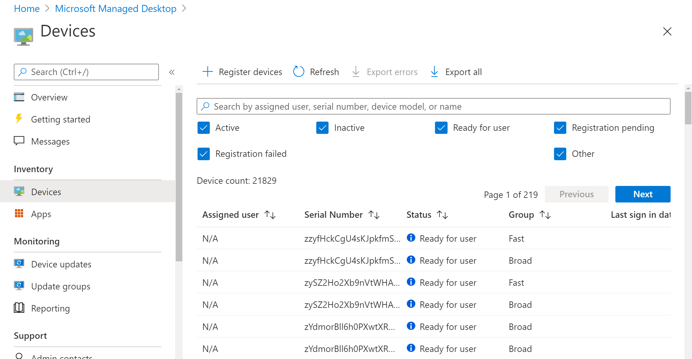Click 'Device count: 21829' text
The height and width of the screenshot is (359, 692).
(x=236, y=181)
